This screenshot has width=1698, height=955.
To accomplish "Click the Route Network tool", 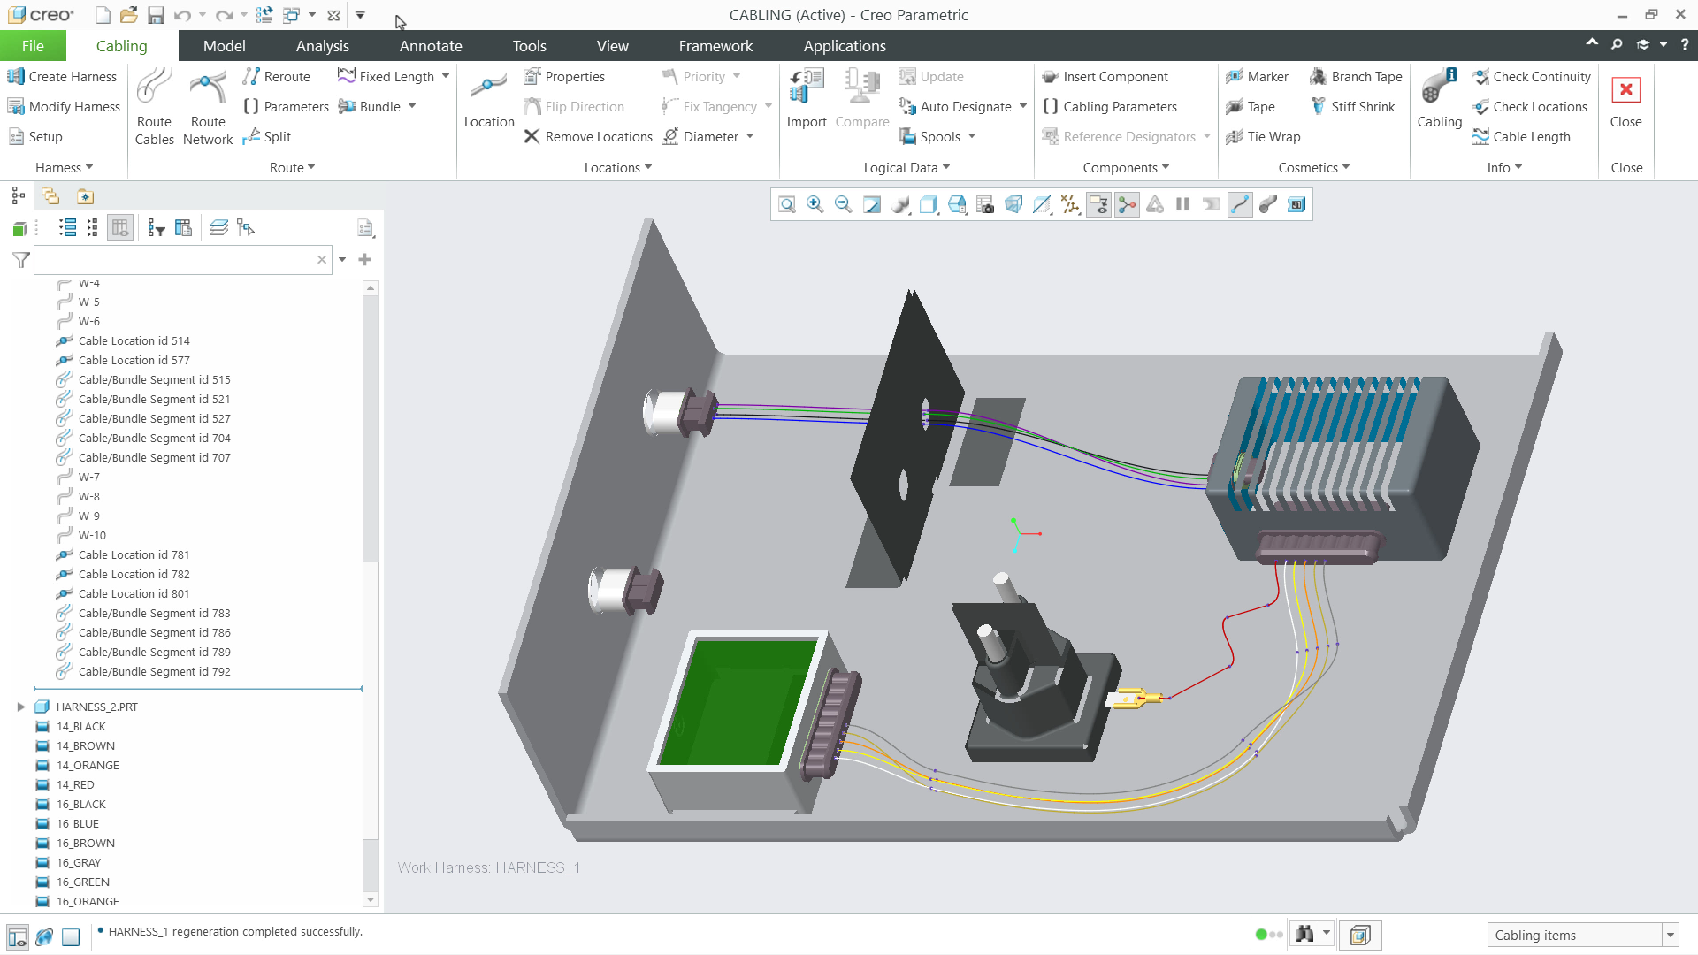I will point(208,107).
